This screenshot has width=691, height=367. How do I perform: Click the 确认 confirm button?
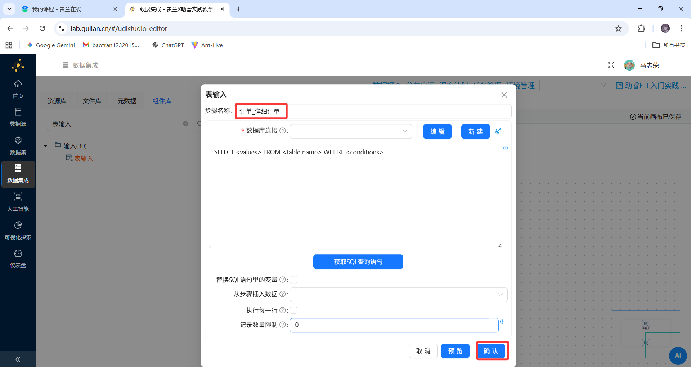492,351
